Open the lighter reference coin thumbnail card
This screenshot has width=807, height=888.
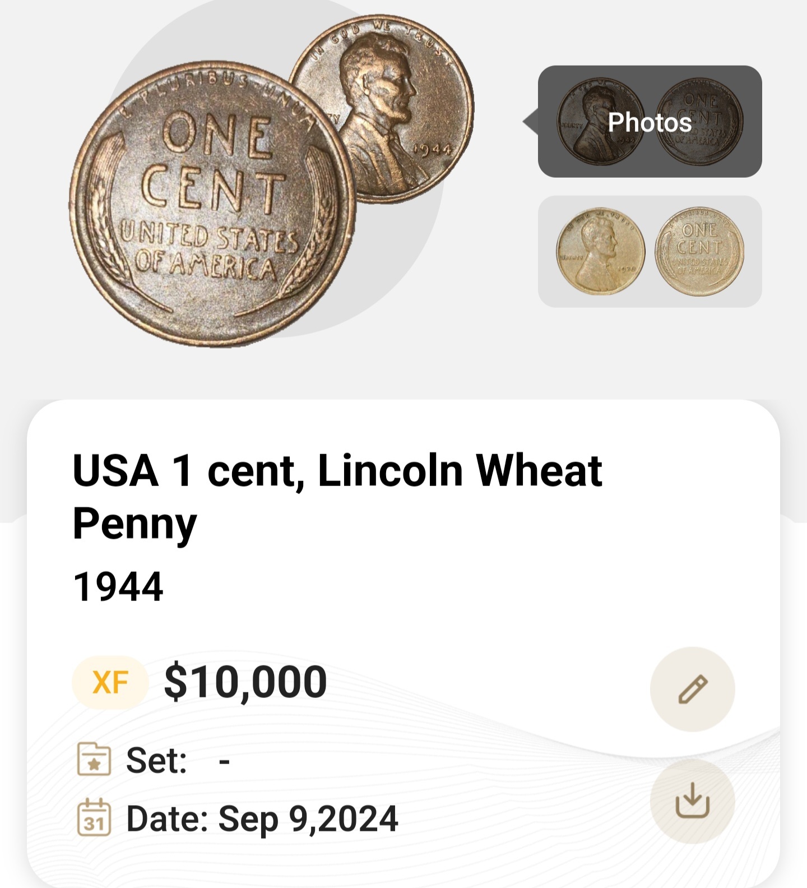coord(650,251)
